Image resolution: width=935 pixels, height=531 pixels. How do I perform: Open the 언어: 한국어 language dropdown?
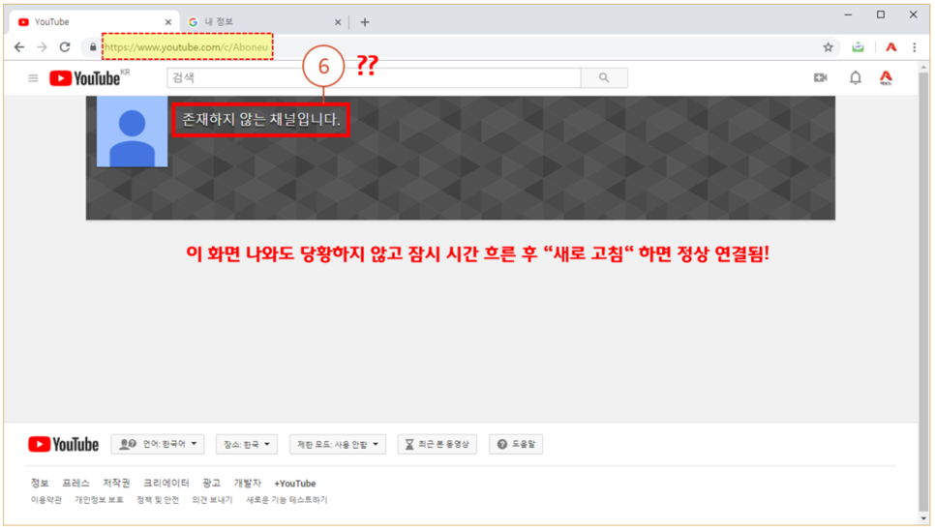coord(158,445)
